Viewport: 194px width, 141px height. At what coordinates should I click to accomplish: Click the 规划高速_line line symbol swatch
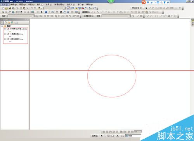[x=10, y=42]
